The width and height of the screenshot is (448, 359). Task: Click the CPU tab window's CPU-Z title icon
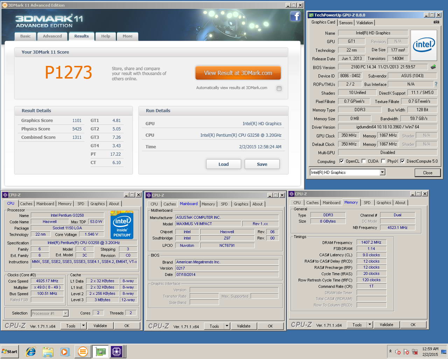(5, 195)
